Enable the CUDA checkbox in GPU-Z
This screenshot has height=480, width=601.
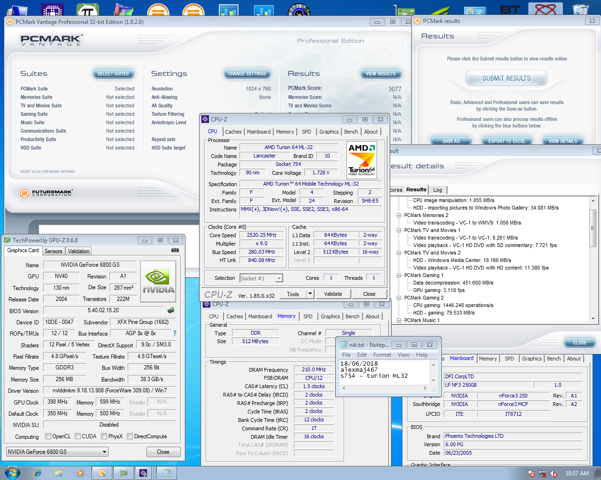[77, 436]
